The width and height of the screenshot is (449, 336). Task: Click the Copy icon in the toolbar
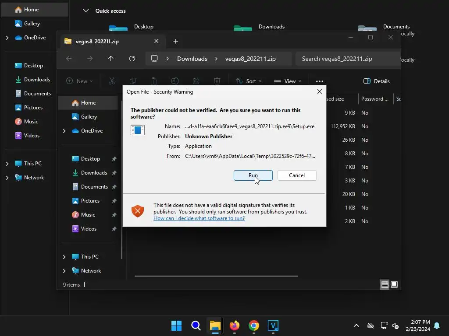click(x=132, y=81)
